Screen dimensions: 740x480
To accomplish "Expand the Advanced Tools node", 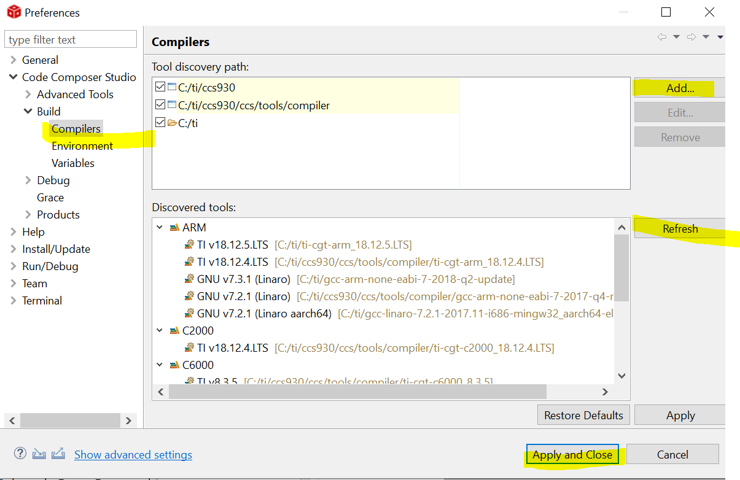I will 28,95.
